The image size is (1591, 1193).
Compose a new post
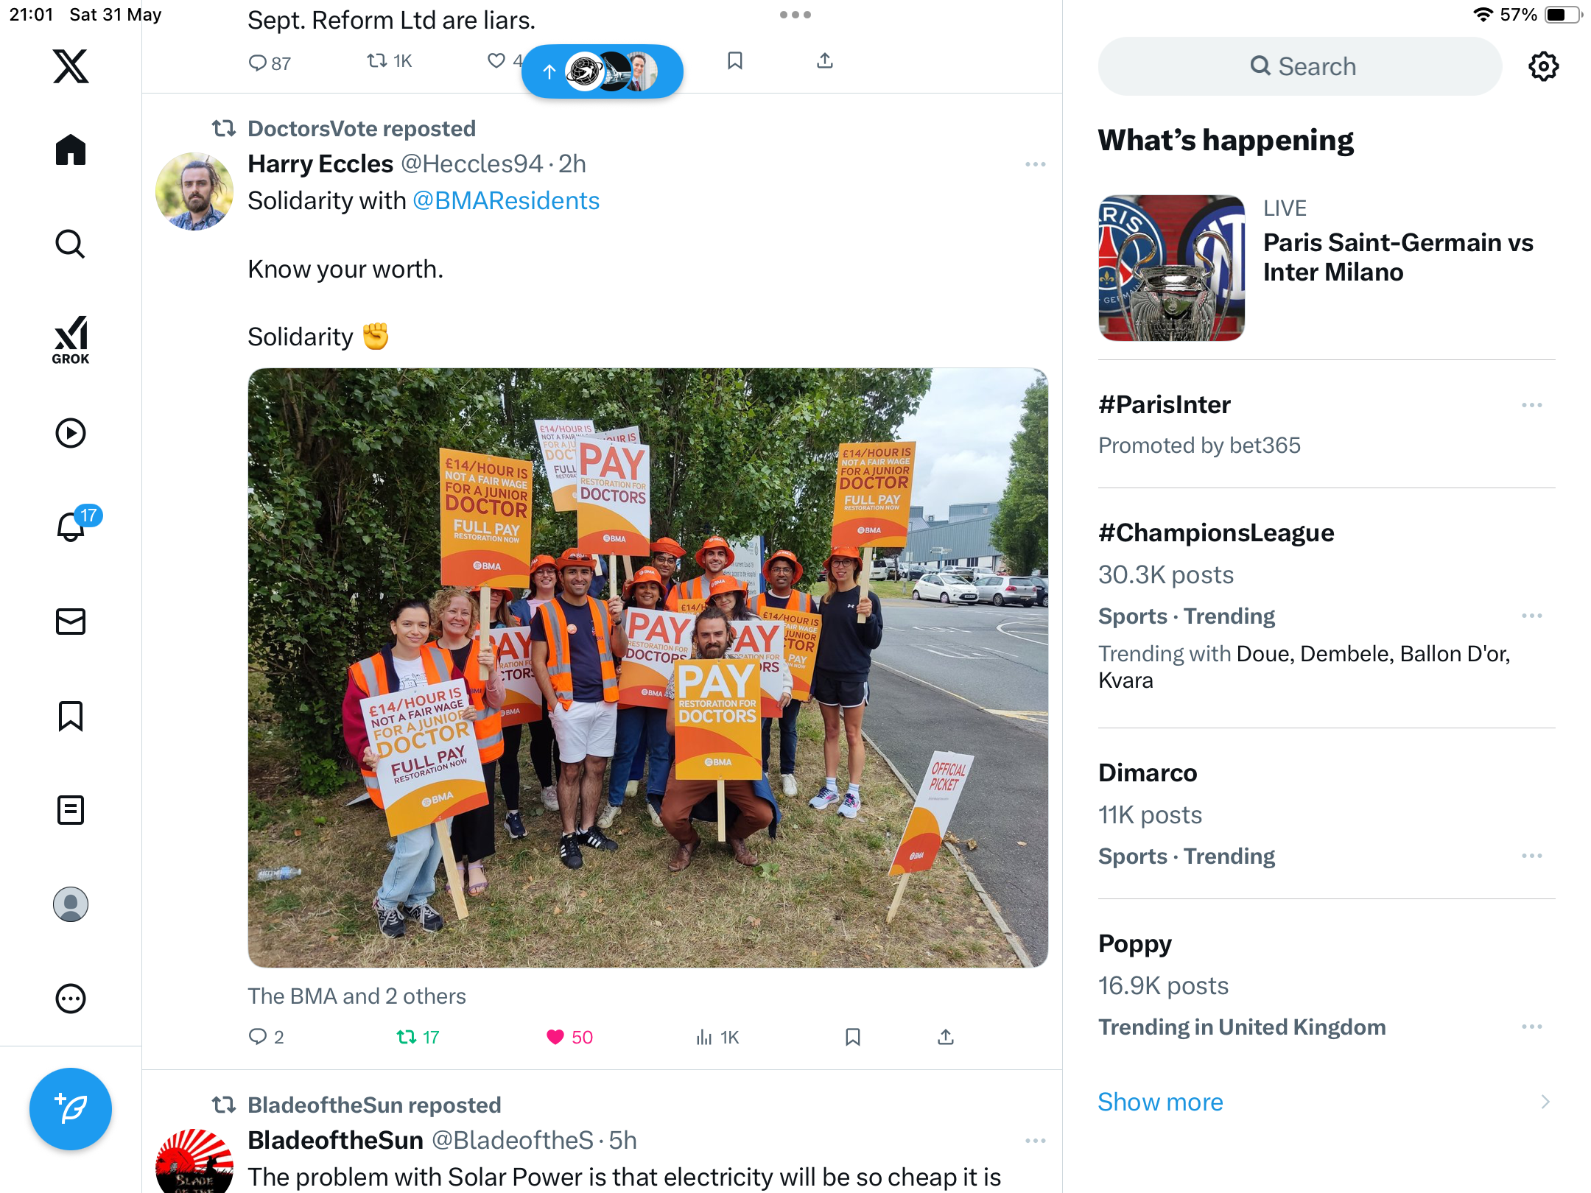[x=71, y=1109]
